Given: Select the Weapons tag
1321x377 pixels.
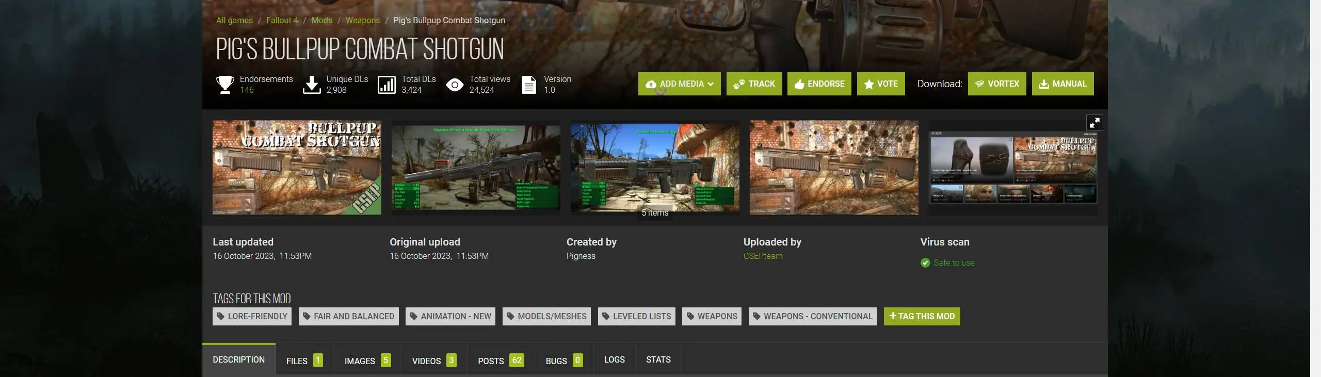Looking at the screenshot, I should 712,317.
